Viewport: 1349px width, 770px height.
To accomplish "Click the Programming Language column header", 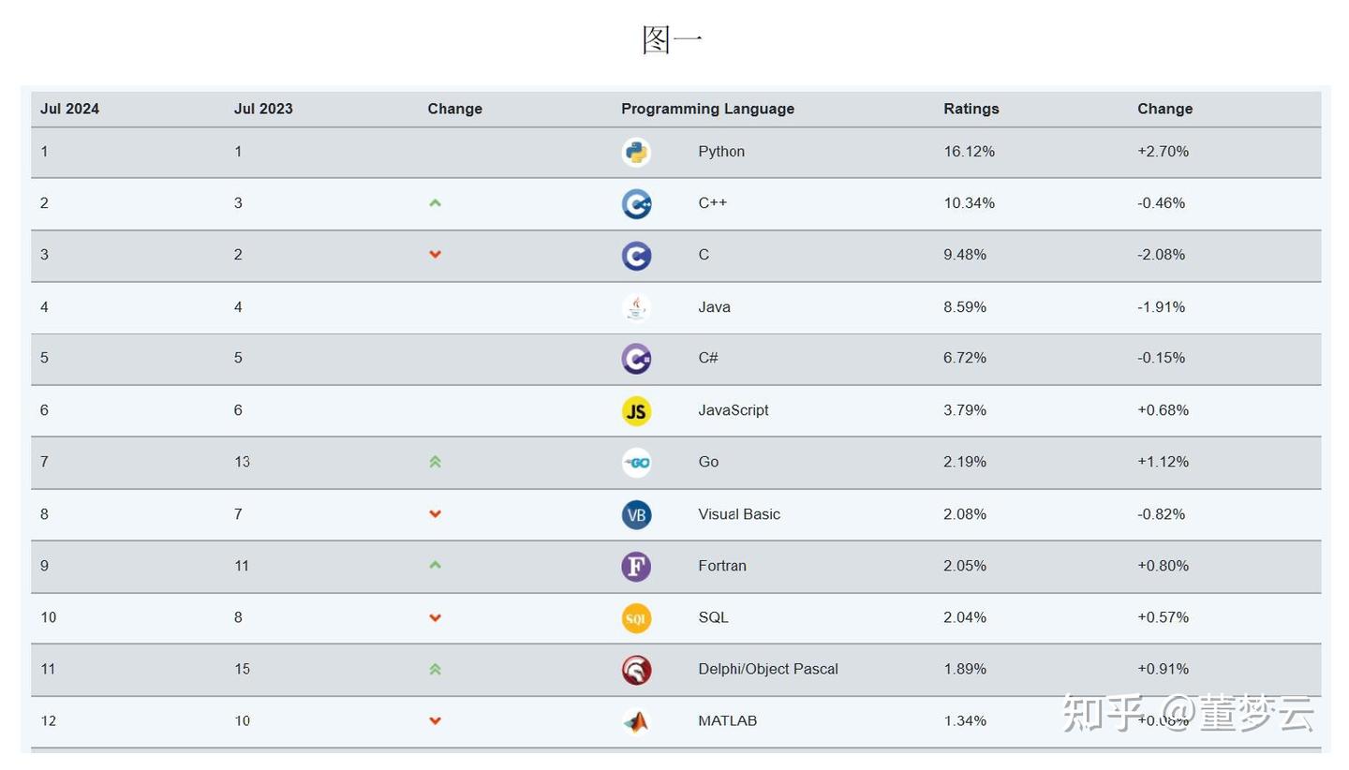I will [x=707, y=109].
